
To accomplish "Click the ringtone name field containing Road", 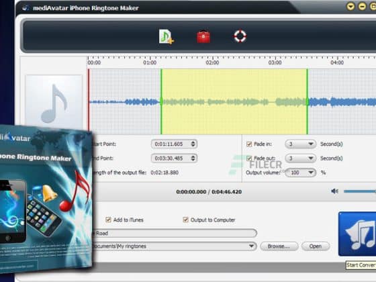I will [x=175, y=233].
